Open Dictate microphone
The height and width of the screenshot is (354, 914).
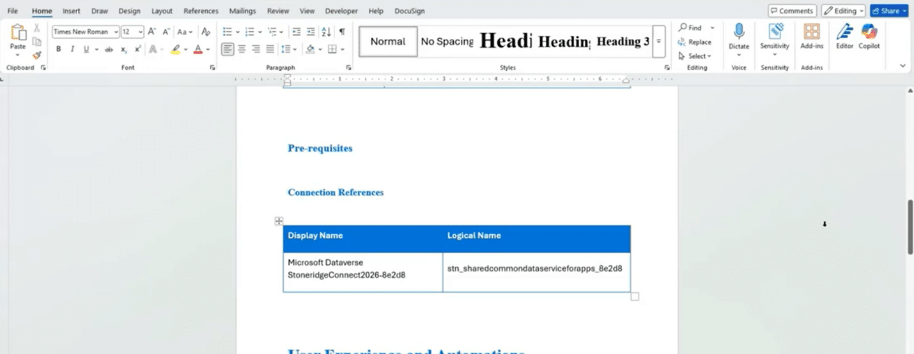(739, 36)
